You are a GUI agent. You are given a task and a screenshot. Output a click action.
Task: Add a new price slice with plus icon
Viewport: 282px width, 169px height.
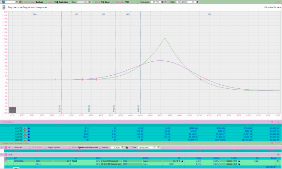tap(272, 122)
